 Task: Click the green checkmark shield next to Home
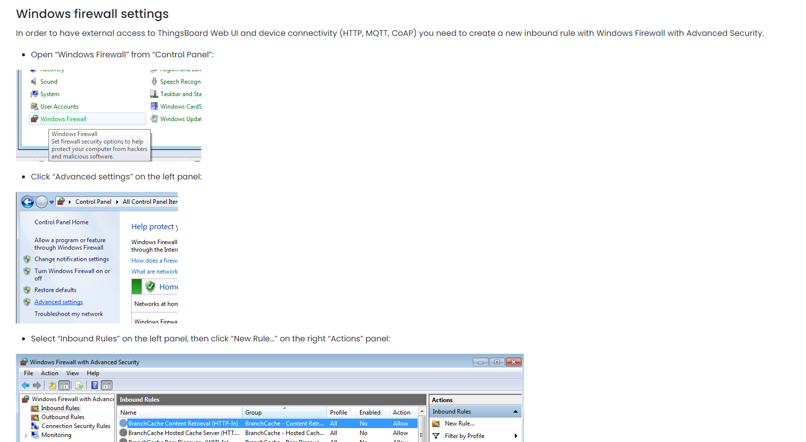tap(150, 287)
